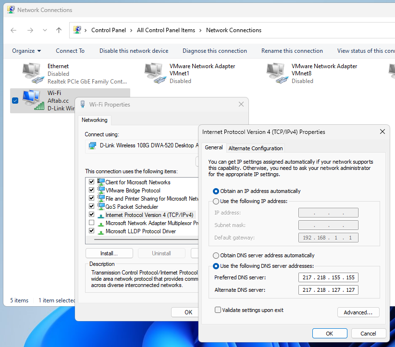Enable Validate settings upon exit
Viewport: 395px width, 347px height.
click(218, 310)
